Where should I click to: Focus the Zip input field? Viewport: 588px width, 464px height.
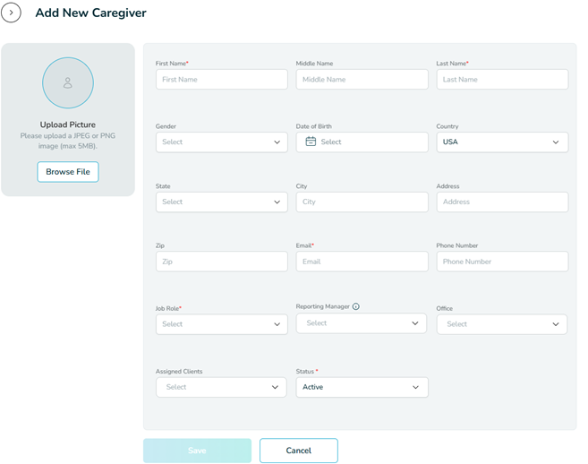pos(221,262)
